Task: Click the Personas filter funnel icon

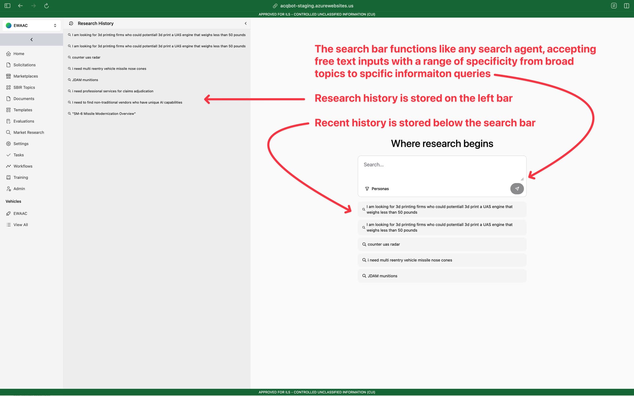Action: tap(367, 189)
